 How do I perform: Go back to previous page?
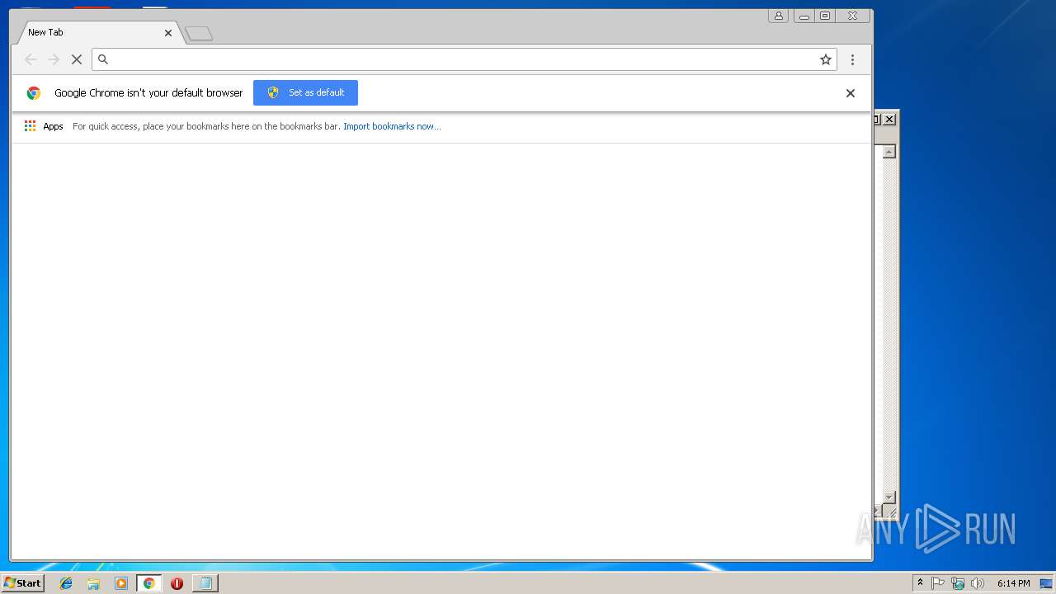[31, 59]
